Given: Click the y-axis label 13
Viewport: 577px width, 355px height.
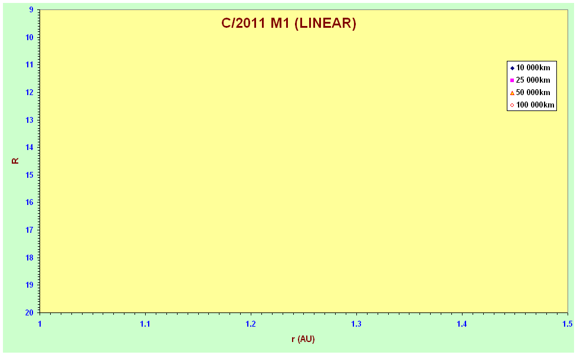Looking at the screenshot, I should coord(30,120).
